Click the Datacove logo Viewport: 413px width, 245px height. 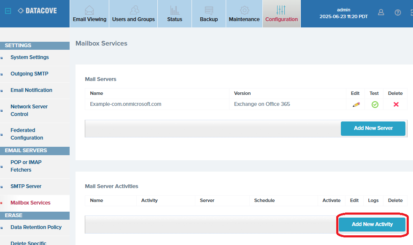pyautogui.click(x=37, y=11)
